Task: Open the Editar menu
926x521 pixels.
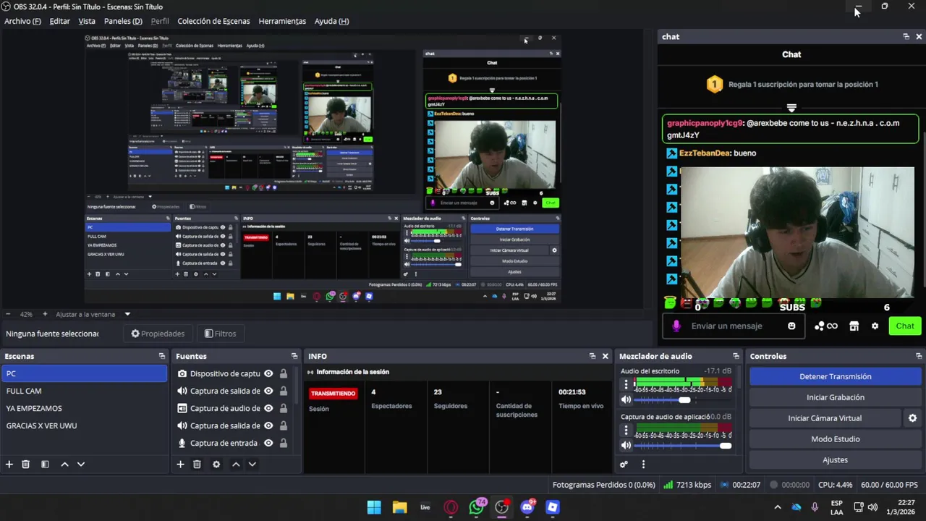Action: 59,21
